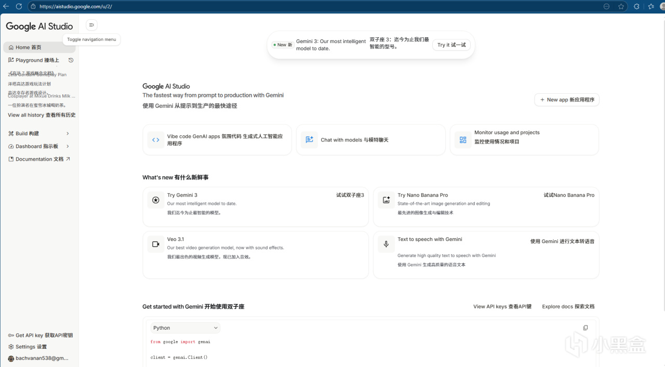665x367 pixels.
Task: Open the Python language dropdown
Action: click(185, 328)
